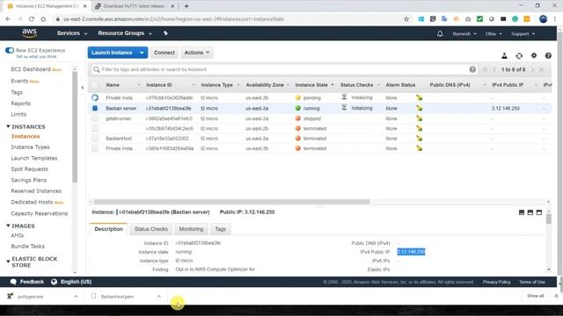Open the Actions dropdown
The image size is (563, 316).
point(197,53)
